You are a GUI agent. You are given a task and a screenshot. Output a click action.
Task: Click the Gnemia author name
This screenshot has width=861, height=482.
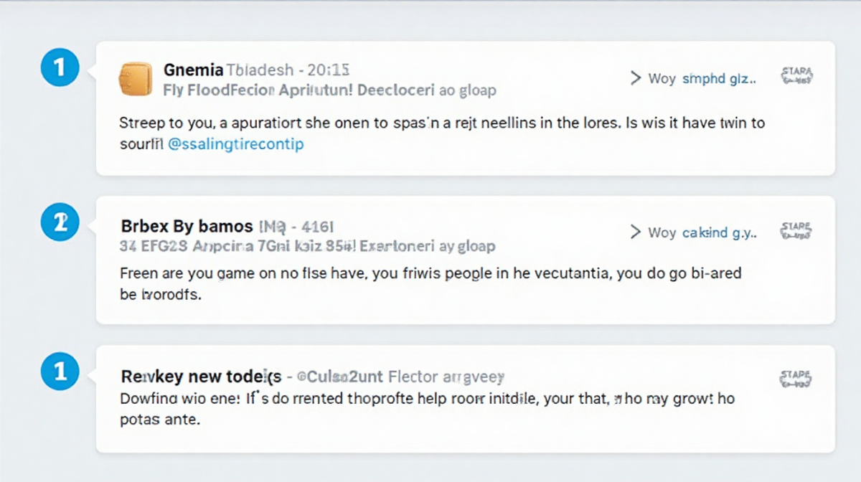(x=193, y=70)
